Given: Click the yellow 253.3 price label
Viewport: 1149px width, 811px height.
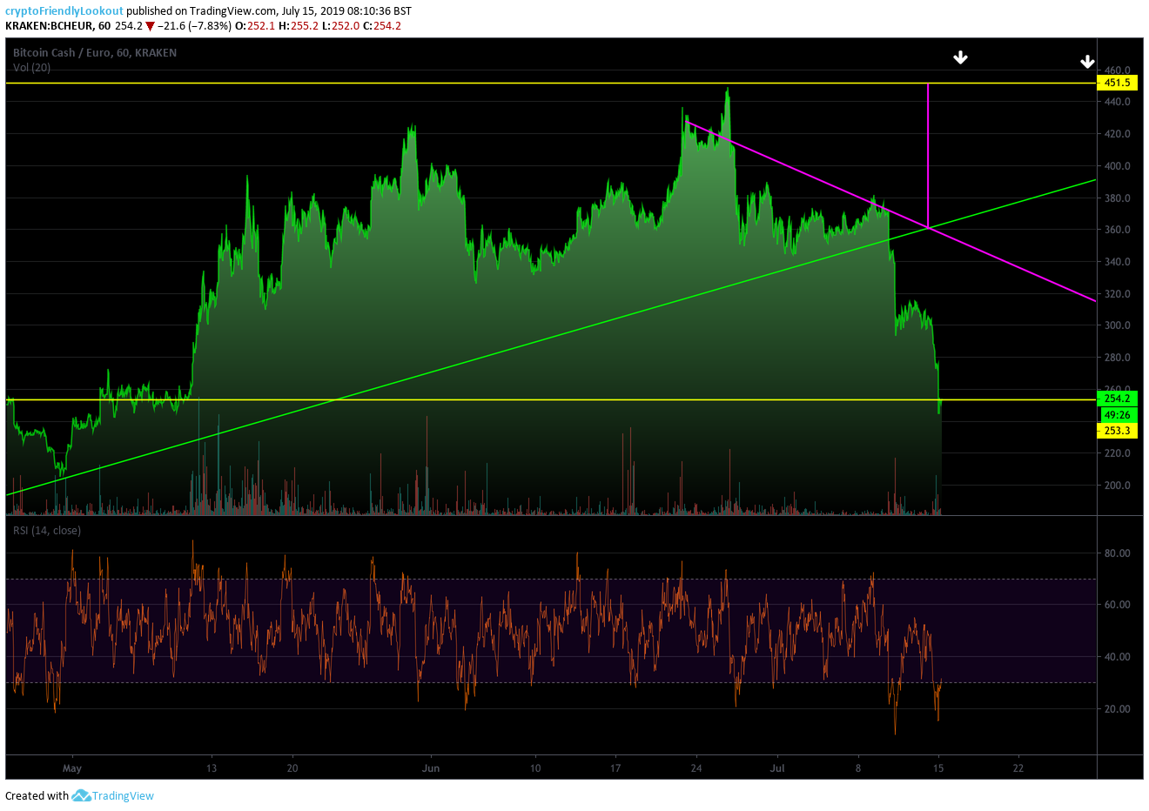Looking at the screenshot, I should point(1117,431).
